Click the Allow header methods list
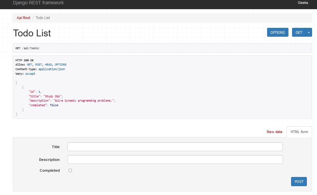Image resolution: width=317 pixels, height=195 pixels. (x=47, y=65)
